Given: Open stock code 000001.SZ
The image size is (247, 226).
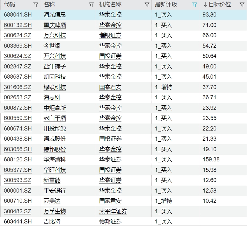Looking at the screenshot, I should 17,191.
